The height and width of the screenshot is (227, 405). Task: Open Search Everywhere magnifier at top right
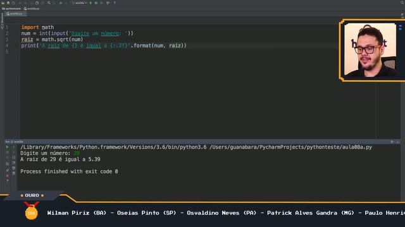(x=402, y=3)
